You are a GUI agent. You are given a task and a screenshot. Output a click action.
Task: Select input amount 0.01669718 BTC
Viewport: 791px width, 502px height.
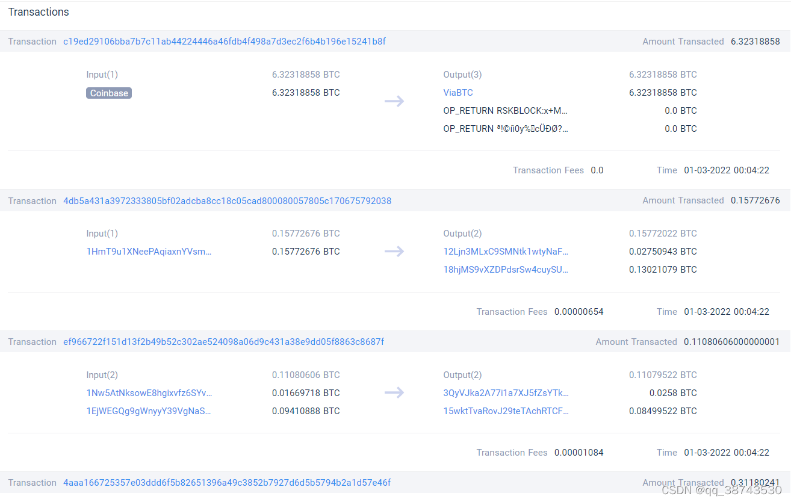306,393
